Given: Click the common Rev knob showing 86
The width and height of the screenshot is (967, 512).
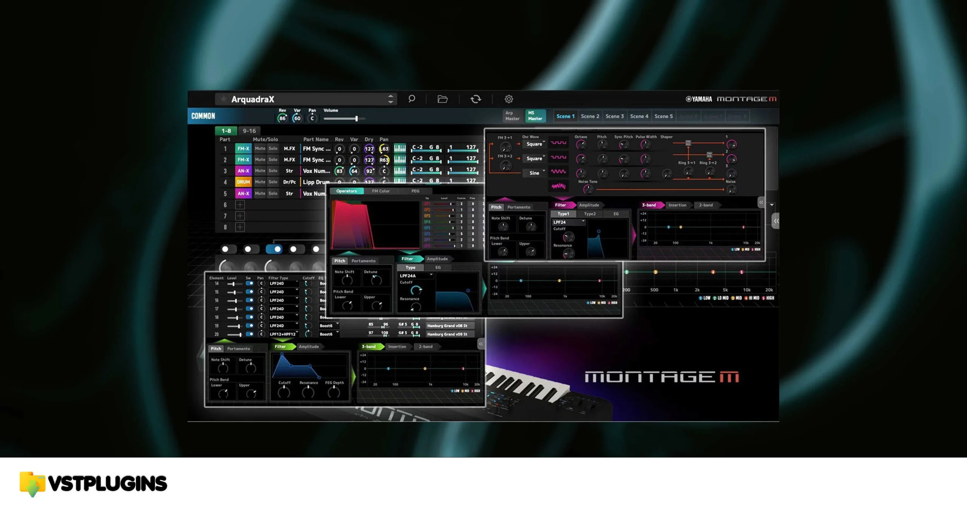Looking at the screenshot, I should (282, 118).
